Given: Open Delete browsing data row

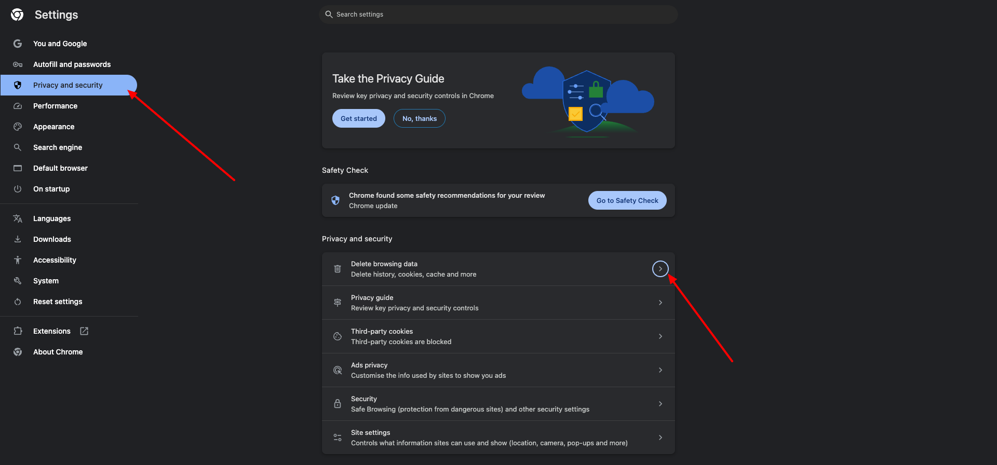Looking at the screenshot, I should point(498,269).
